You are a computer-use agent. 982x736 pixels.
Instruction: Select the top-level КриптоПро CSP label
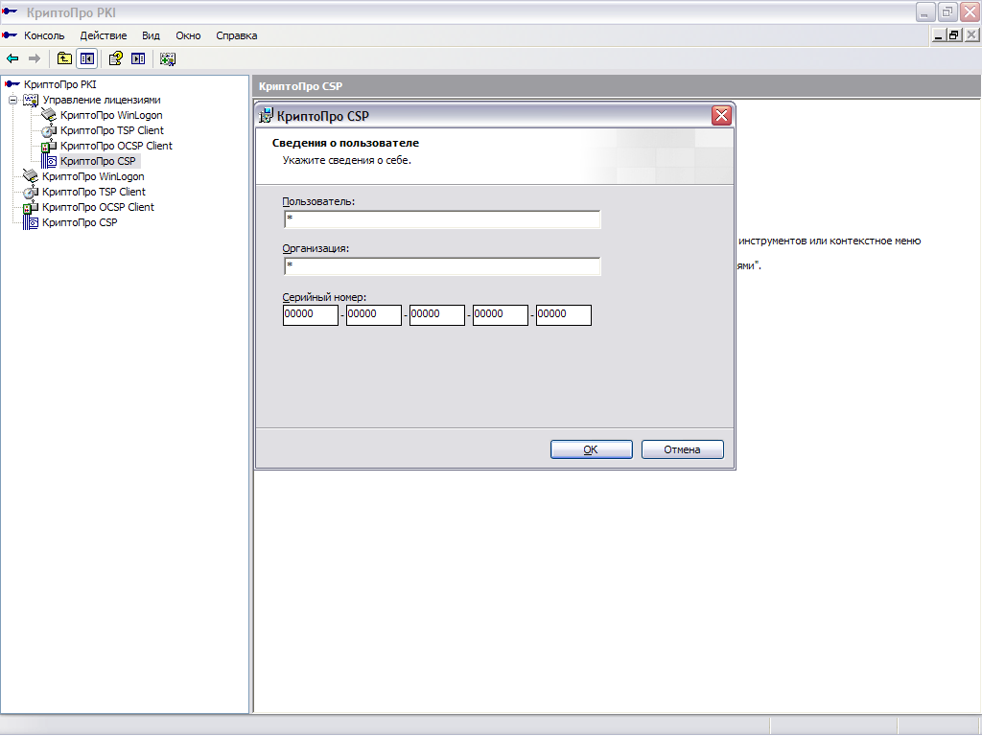80,222
